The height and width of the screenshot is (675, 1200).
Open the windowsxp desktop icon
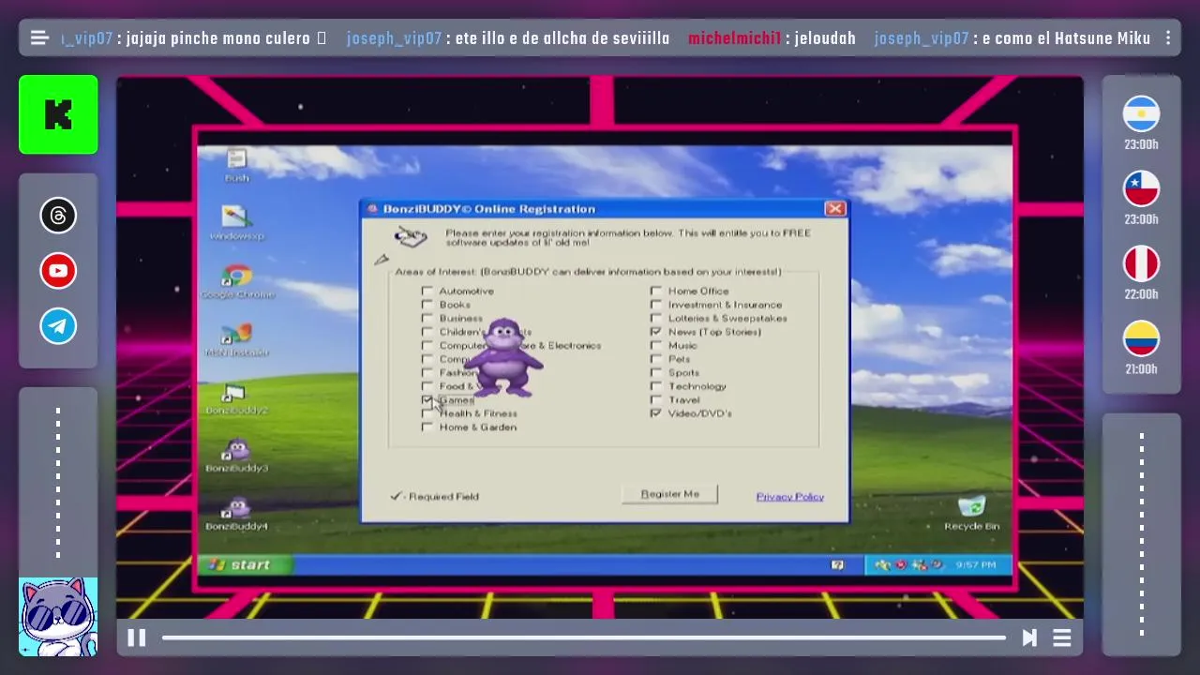pos(236,223)
